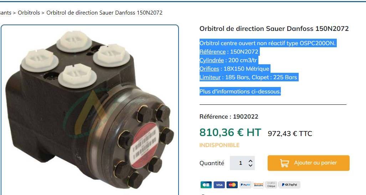The height and width of the screenshot is (195, 366).
Task: Click the product title Orbitrol de direction heading
Action: (x=274, y=28)
